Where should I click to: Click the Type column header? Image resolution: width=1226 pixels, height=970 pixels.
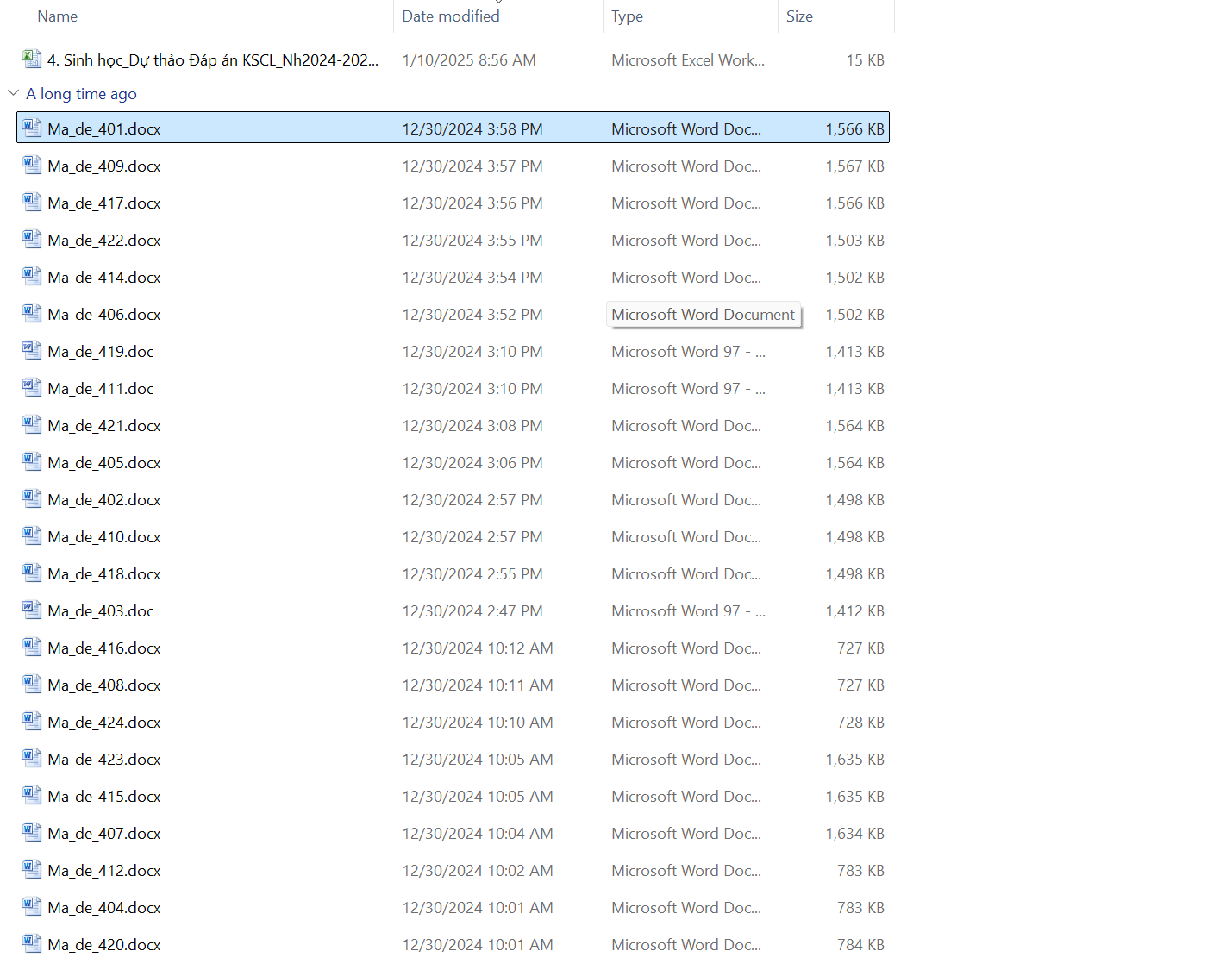point(627,16)
